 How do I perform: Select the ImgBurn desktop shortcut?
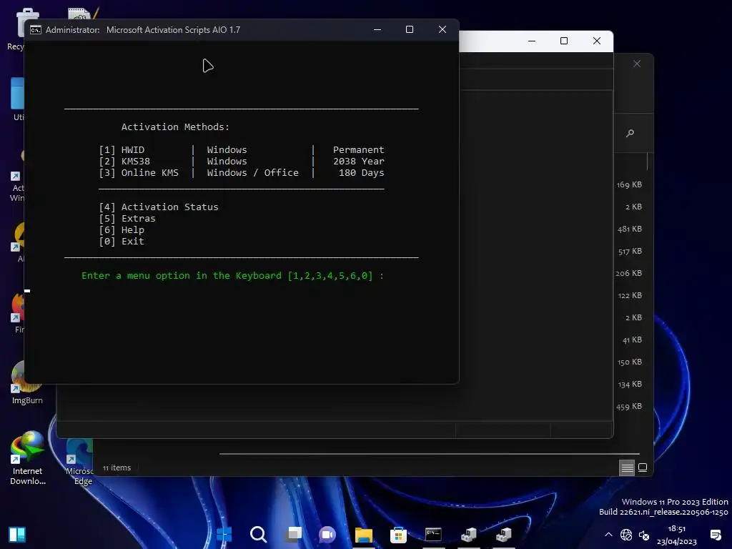[x=27, y=383]
